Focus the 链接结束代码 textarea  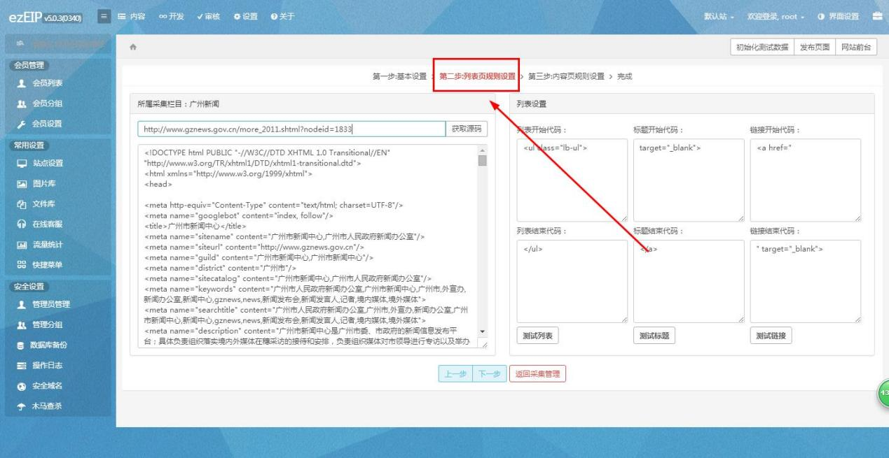pos(805,281)
